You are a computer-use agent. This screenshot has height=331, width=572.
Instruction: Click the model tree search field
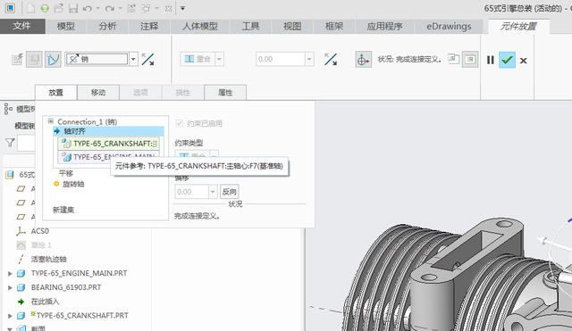[26, 143]
